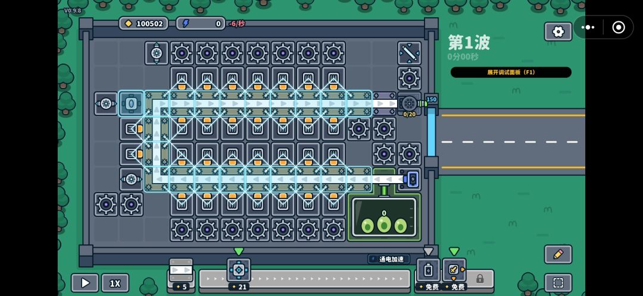643x296 pixels.
Task: Tap the locked card slot padlock
Action: 479,279
